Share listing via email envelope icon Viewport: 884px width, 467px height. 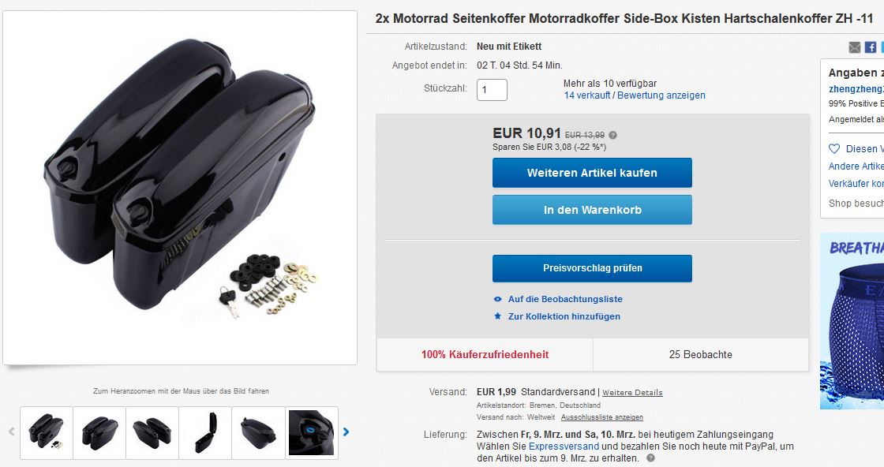coord(854,47)
